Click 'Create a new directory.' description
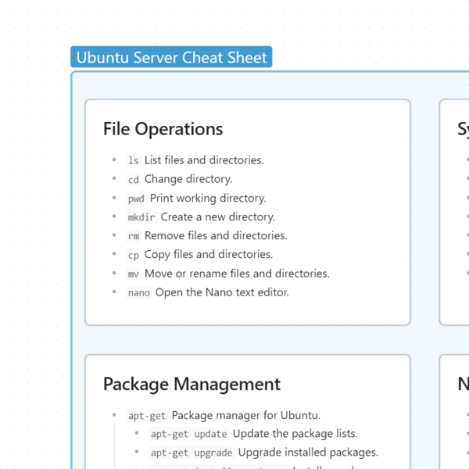This screenshot has height=469, width=469. pyautogui.click(x=218, y=217)
